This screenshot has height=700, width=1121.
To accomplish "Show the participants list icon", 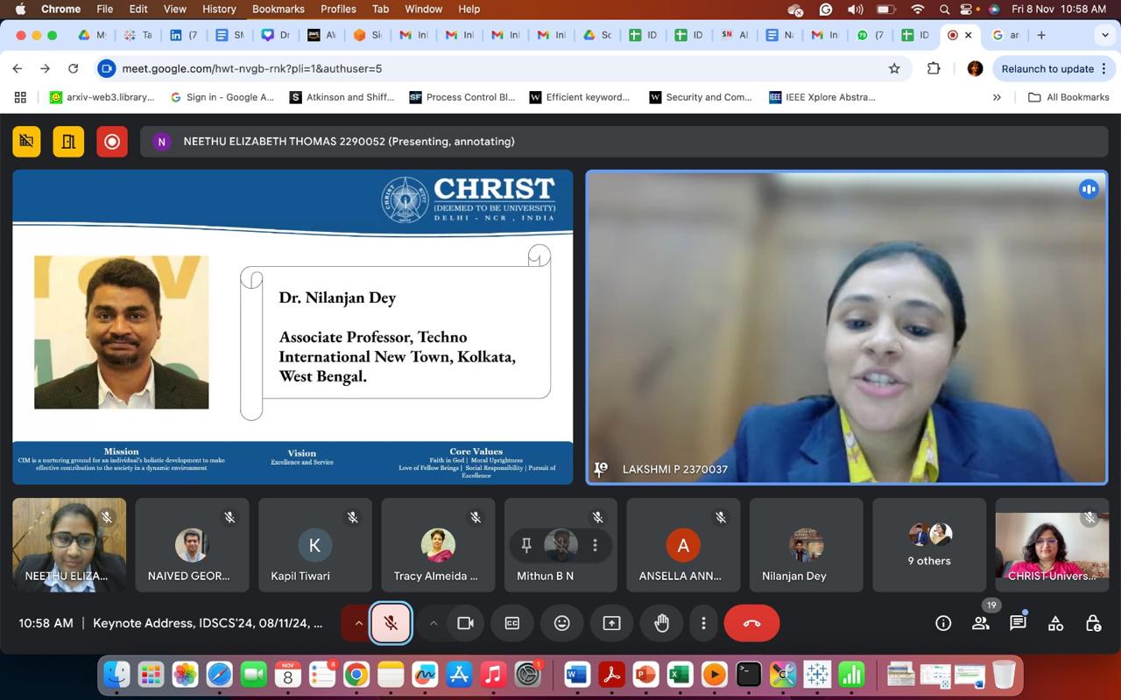I will (980, 623).
